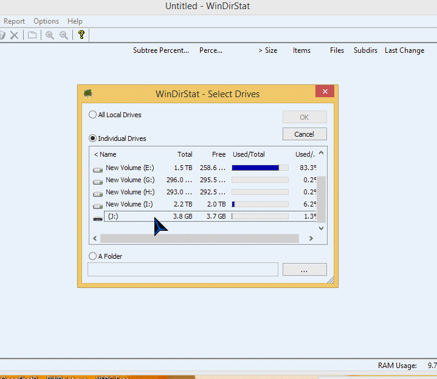Viewport: 437px width, 379px height.
Task: Click the E: drive usage bar
Action: tap(260, 168)
